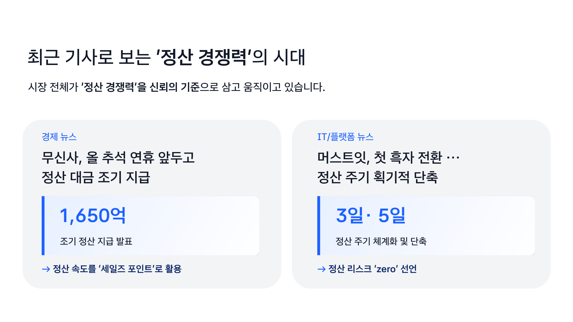The height and width of the screenshot is (322, 573).
Task: Click the '1,650억' figure
Action: coord(93,215)
